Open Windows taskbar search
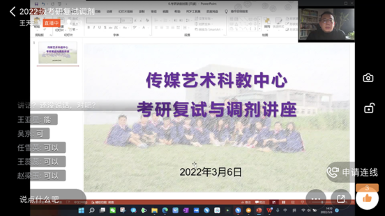The width and height of the screenshot is (385, 216). pos(92,210)
